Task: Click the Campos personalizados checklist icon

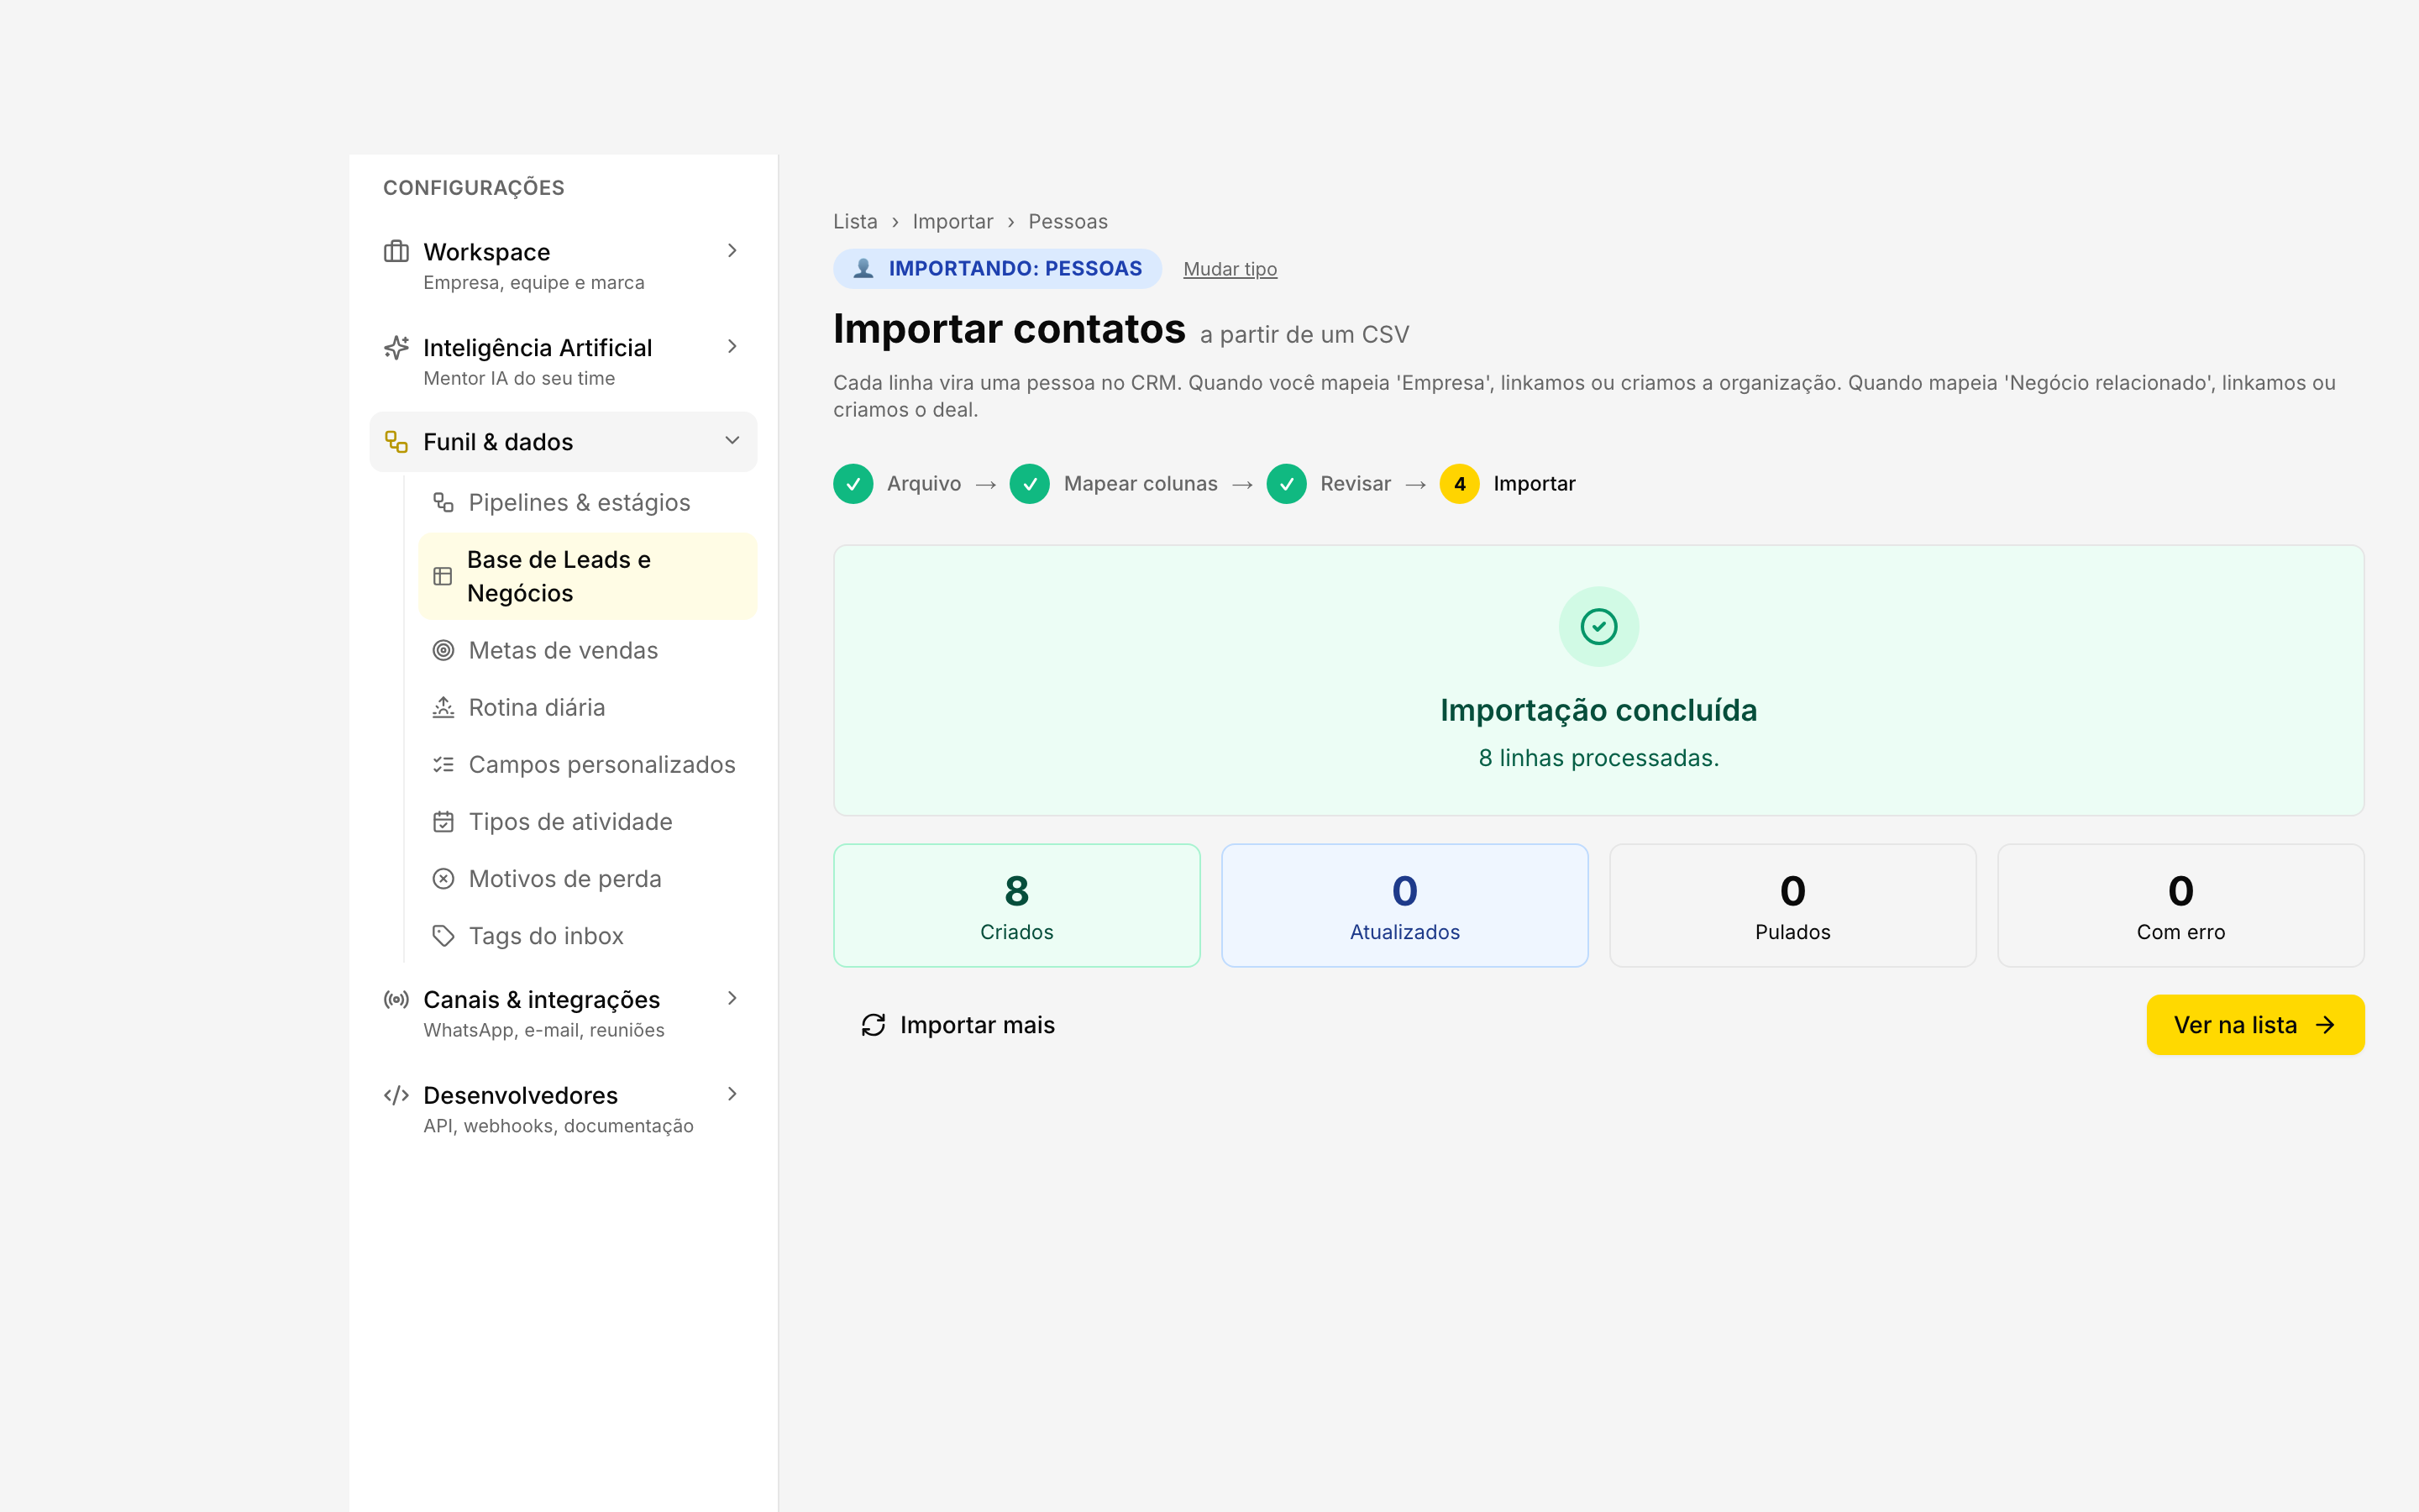Action: pos(443,764)
